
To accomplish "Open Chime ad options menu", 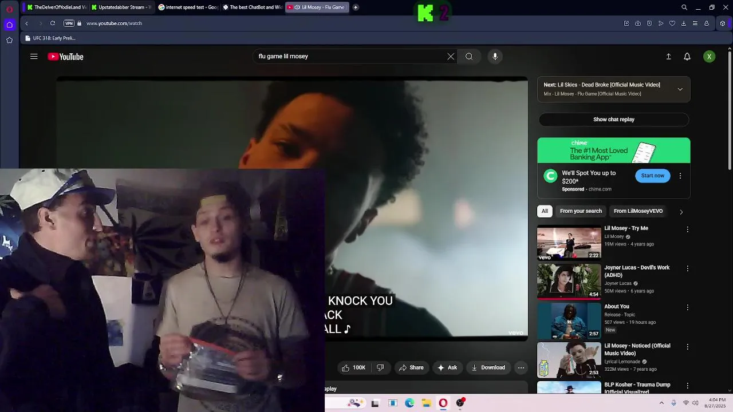I will tap(680, 176).
